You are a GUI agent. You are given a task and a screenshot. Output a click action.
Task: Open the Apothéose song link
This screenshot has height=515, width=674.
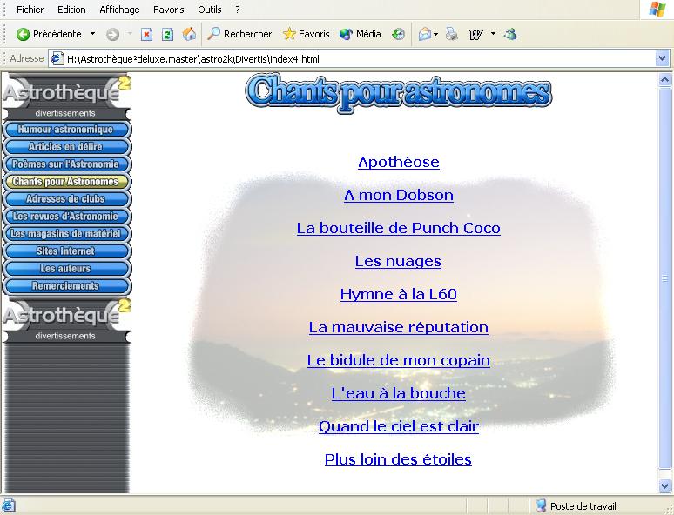pyautogui.click(x=399, y=162)
